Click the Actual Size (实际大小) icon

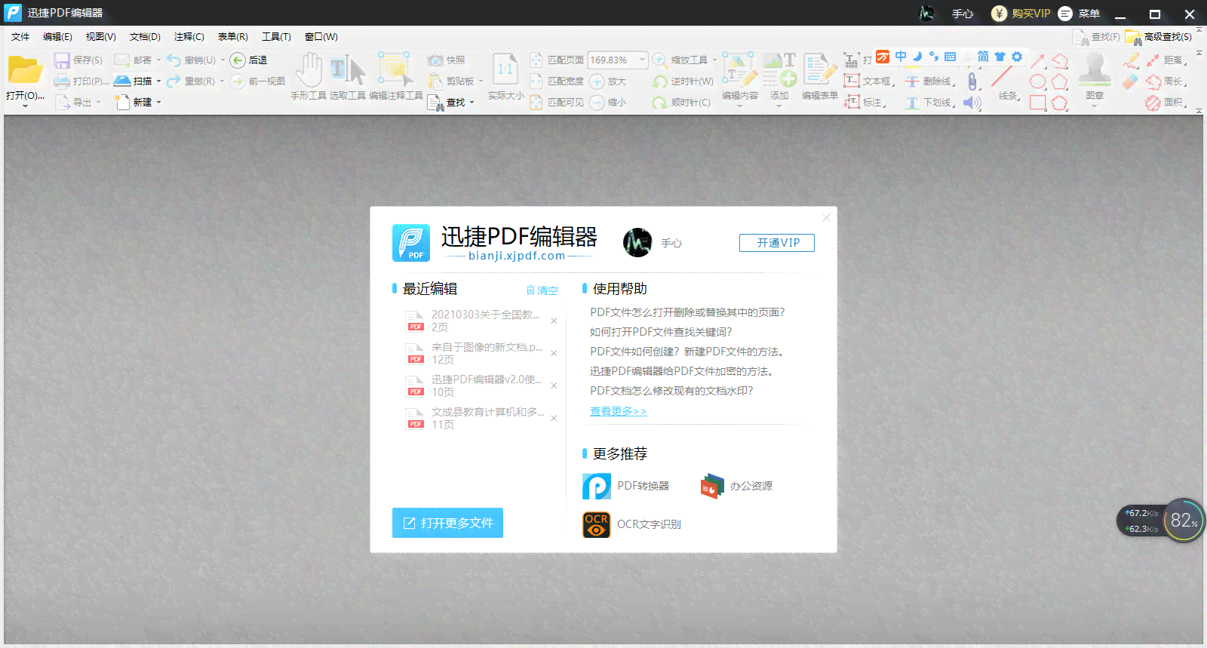[505, 70]
